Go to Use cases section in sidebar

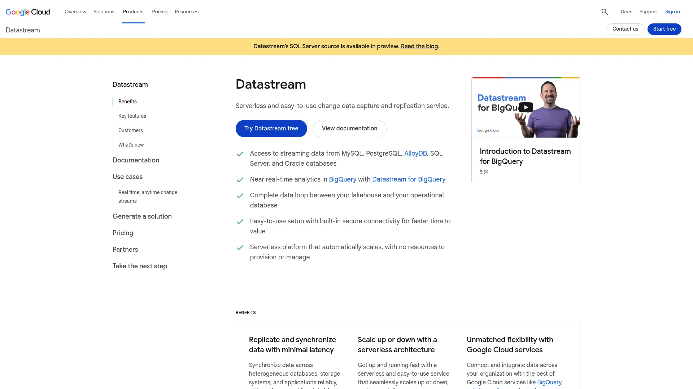pyautogui.click(x=127, y=177)
